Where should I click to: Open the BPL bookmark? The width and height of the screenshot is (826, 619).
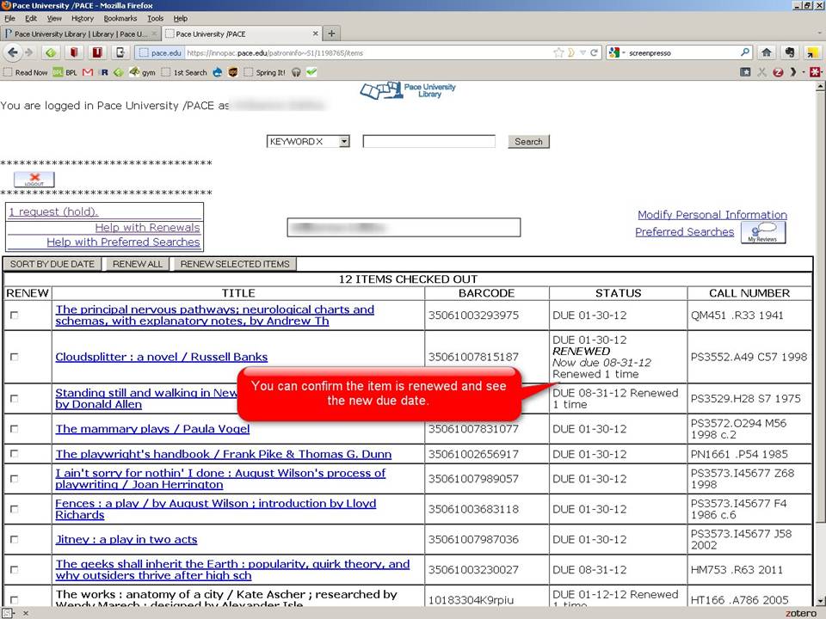(65, 72)
